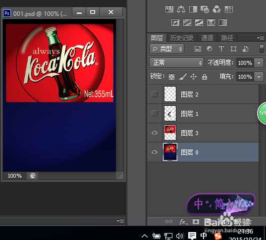Select 图层 3 thumbnail
This screenshot has height=240, width=266.
pos(170,133)
